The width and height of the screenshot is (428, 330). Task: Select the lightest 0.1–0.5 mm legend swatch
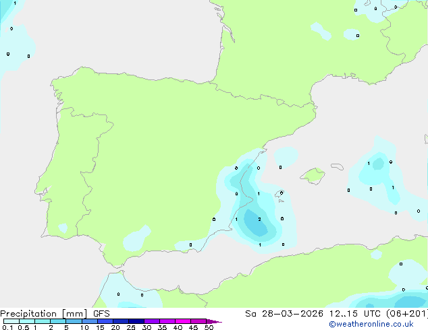(x=11, y=321)
